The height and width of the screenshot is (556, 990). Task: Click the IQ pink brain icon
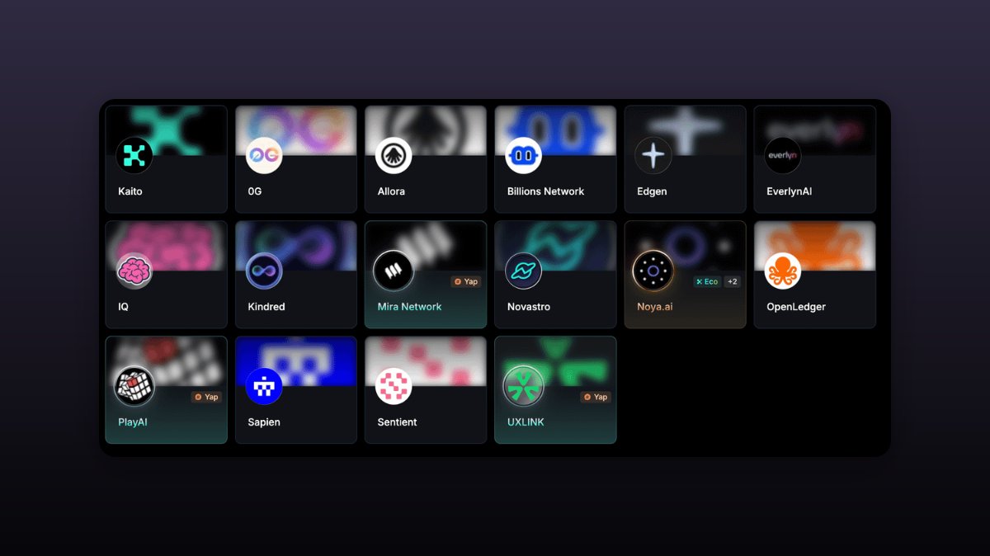point(134,271)
